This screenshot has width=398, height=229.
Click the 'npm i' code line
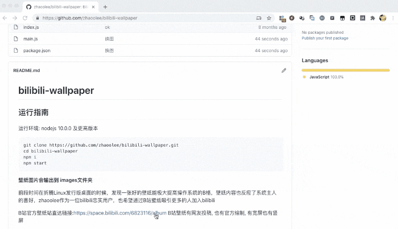tap(30, 157)
